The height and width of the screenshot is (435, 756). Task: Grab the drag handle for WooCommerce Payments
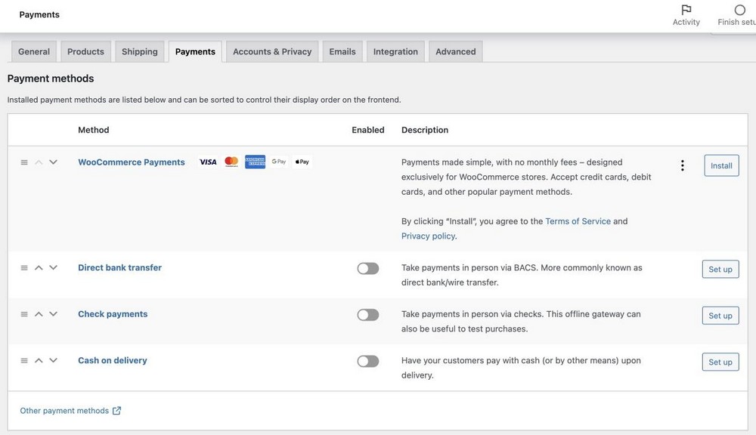pyautogui.click(x=24, y=162)
